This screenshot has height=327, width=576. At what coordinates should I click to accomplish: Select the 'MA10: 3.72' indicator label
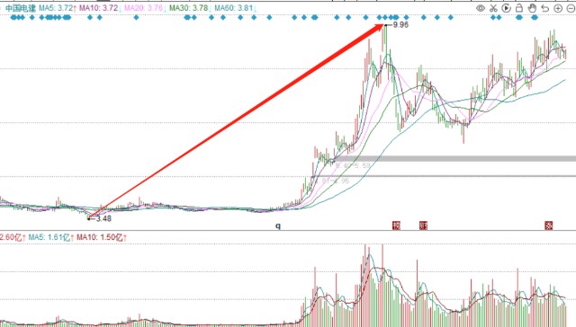click(99, 8)
